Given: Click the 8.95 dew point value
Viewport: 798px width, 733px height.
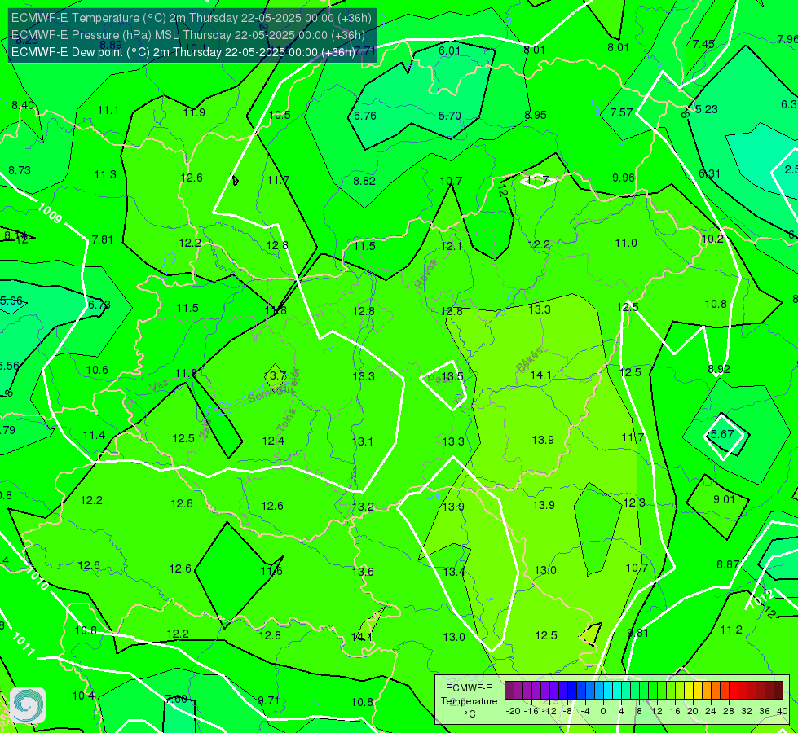Looking at the screenshot, I should click(536, 116).
